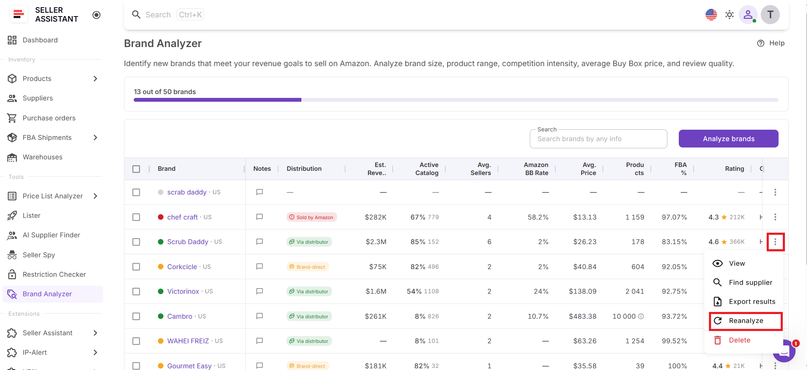Check the Victorinox row checkbox

pos(136,291)
